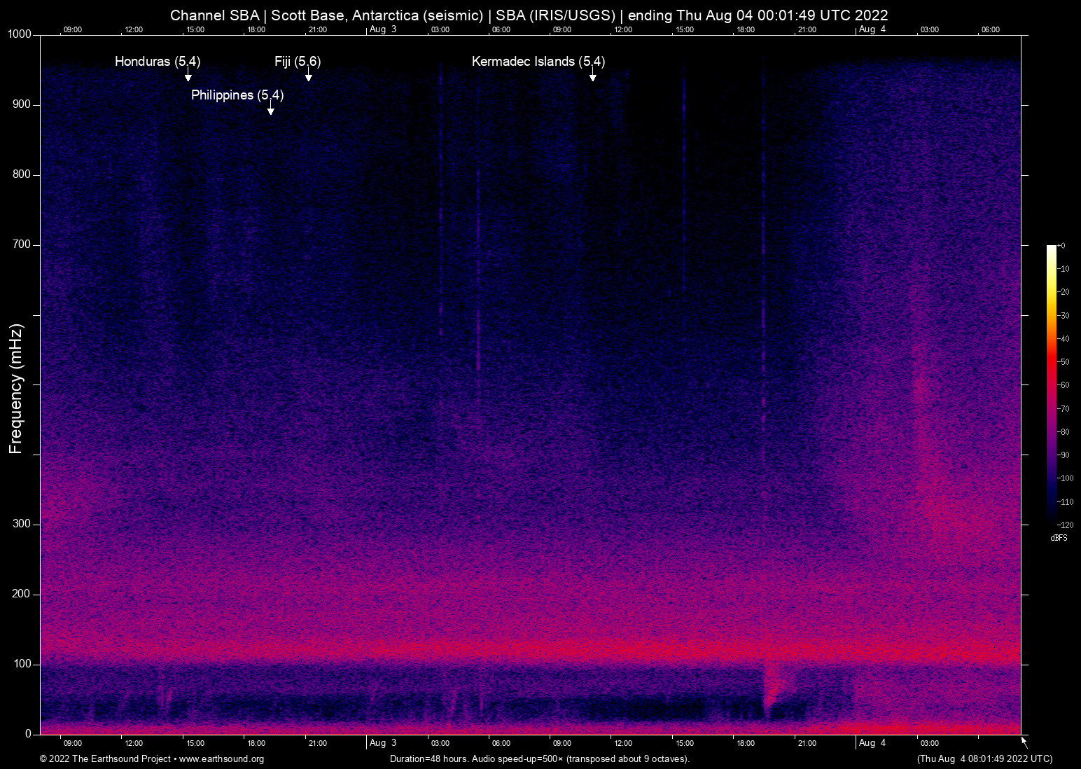
Task: Click the Aug 3 marker on top time axis
Action: [382, 29]
